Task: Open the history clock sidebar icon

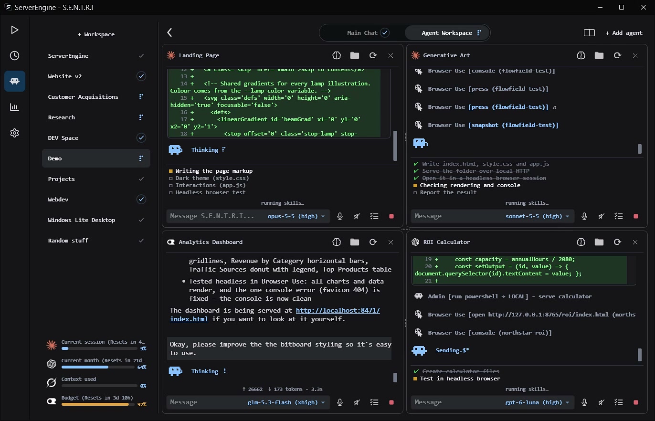Action: point(14,56)
